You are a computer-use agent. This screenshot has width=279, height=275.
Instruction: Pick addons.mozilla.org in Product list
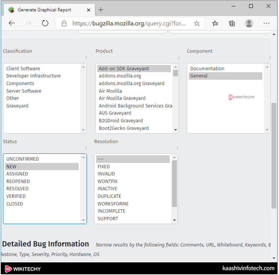point(120,76)
